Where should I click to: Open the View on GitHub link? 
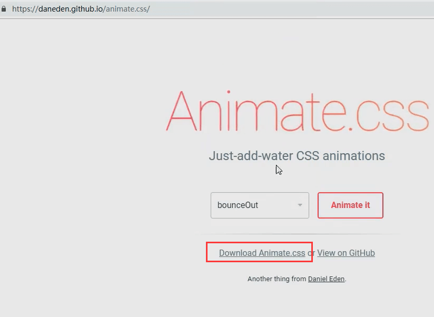tap(346, 253)
